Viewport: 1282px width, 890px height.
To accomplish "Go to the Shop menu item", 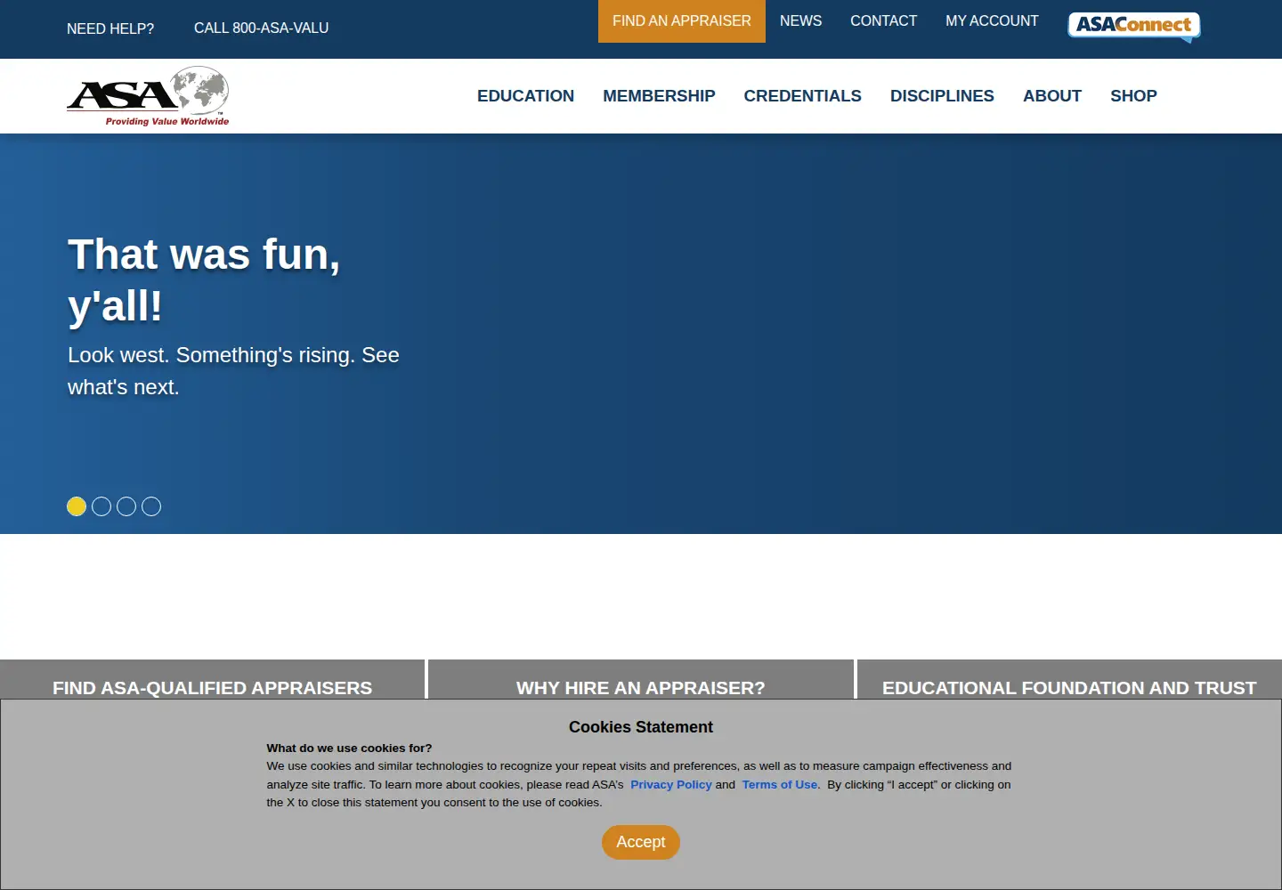I will [x=1133, y=96].
